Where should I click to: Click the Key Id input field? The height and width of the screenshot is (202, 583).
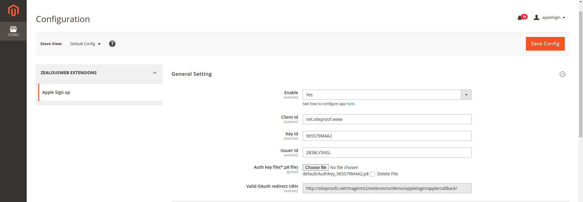tap(387, 136)
